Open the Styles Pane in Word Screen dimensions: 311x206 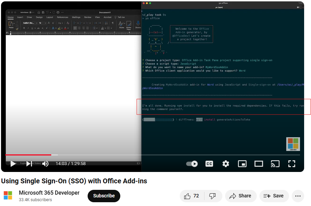129,25
